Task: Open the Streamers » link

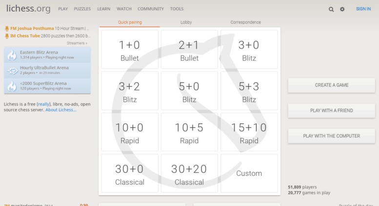Action: click(x=77, y=43)
